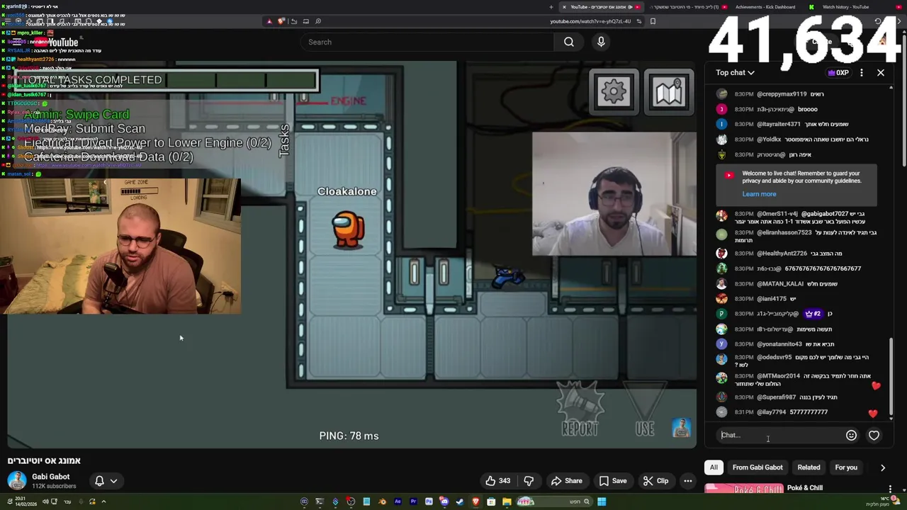Open Premiere Pro from the taskbar
The image size is (907, 510).
[413, 501]
